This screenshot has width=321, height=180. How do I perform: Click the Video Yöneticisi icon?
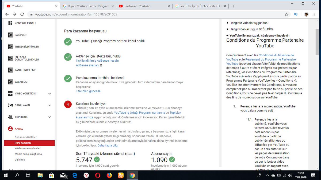[x=10, y=94]
